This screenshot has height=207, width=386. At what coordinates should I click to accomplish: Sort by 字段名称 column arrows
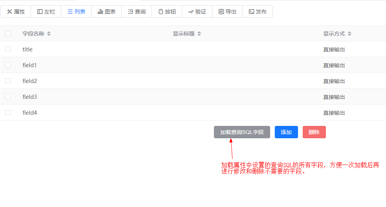point(49,34)
